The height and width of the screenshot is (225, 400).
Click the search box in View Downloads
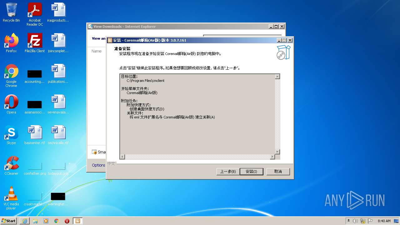[242, 35]
